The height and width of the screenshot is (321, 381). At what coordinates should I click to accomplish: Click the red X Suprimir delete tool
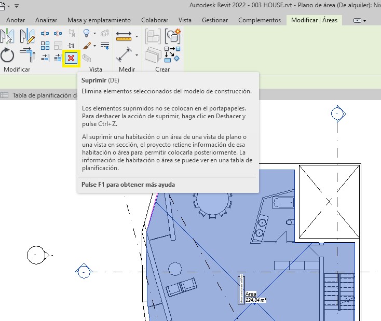[x=71, y=58]
